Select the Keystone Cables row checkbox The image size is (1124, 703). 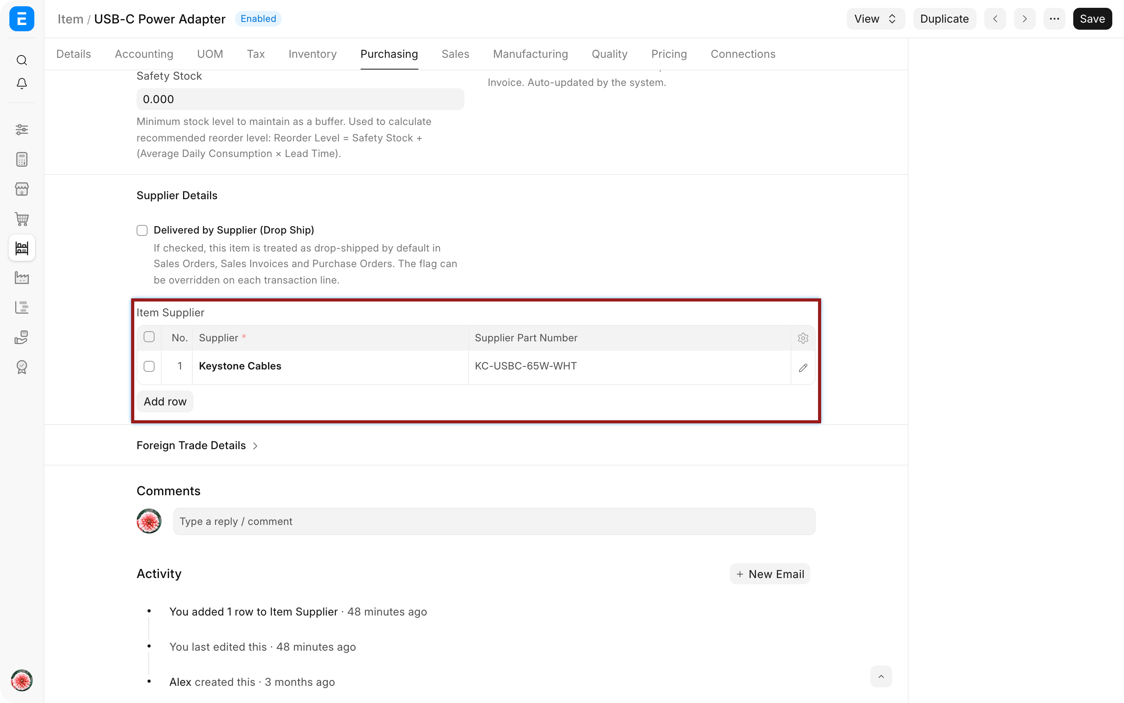[149, 366]
